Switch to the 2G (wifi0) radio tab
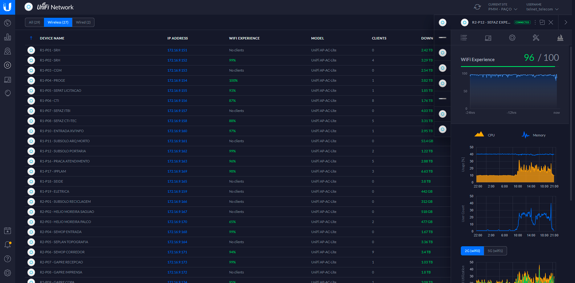 pyautogui.click(x=472, y=251)
